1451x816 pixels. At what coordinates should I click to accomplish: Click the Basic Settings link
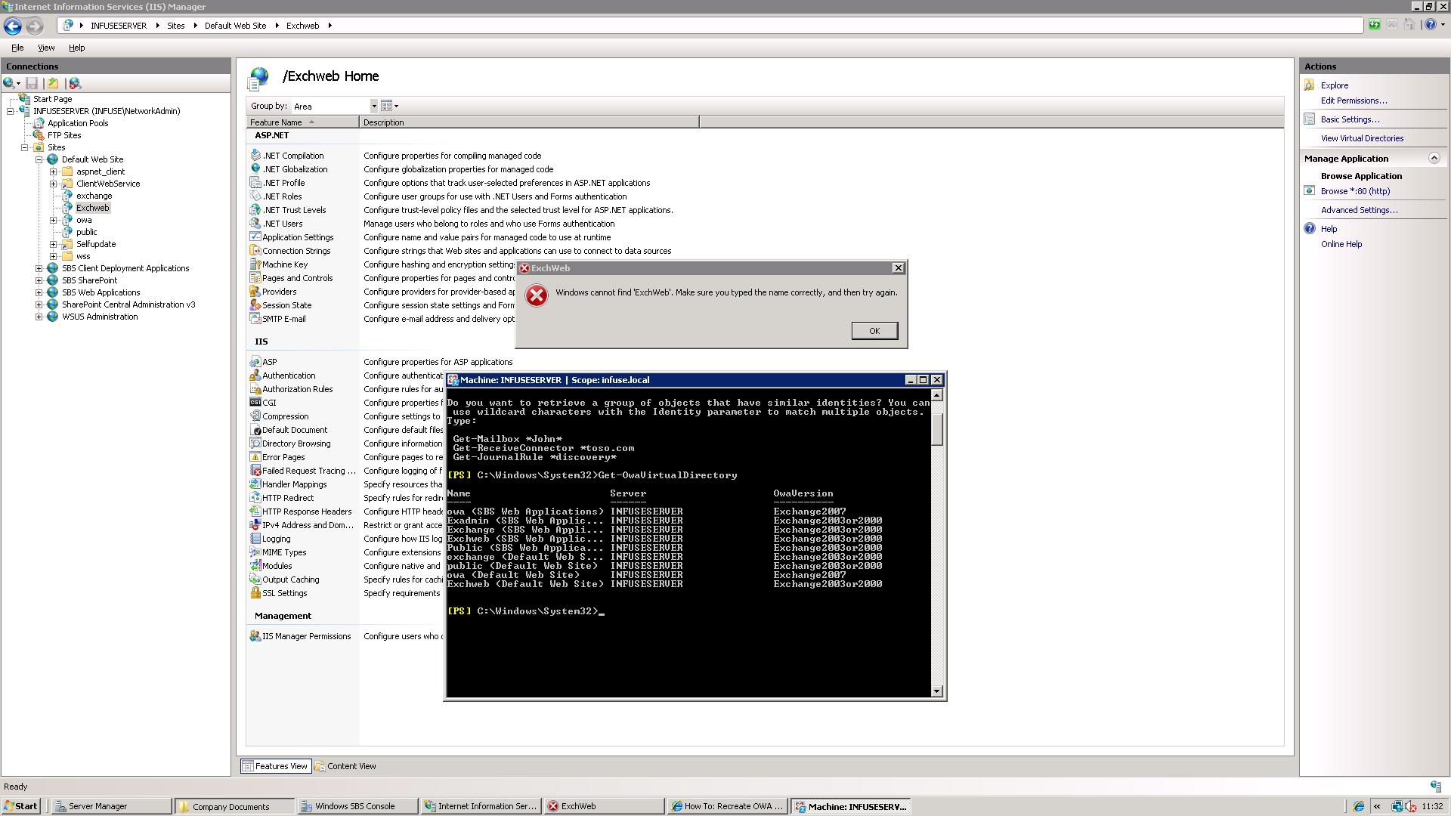(1350, 119)
